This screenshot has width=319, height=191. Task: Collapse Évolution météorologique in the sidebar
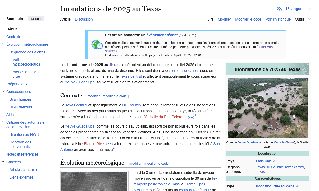point(3,44)
